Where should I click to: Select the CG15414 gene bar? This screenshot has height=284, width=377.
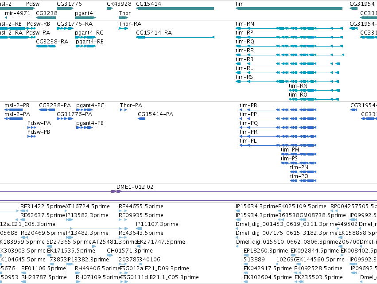tap(175, 8)
